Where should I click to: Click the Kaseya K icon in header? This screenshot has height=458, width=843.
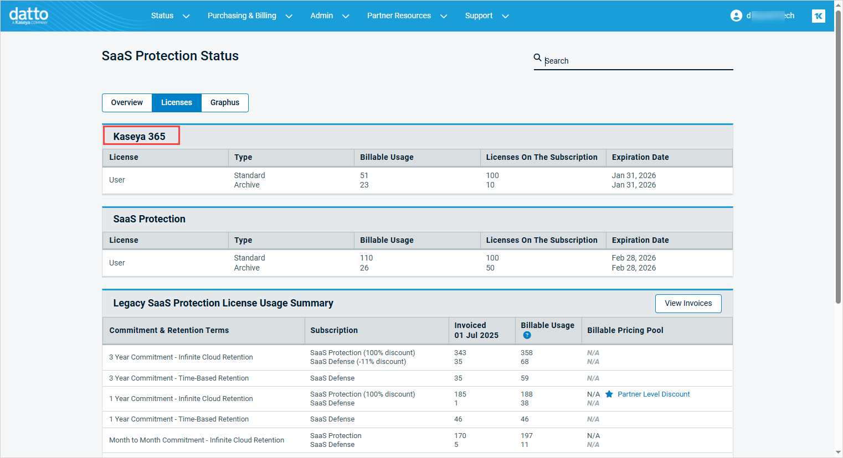(x=818, y=16)
